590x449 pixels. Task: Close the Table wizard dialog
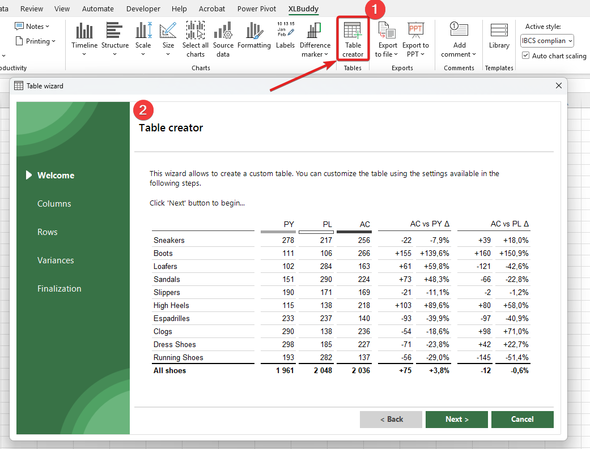click(559, 85)
